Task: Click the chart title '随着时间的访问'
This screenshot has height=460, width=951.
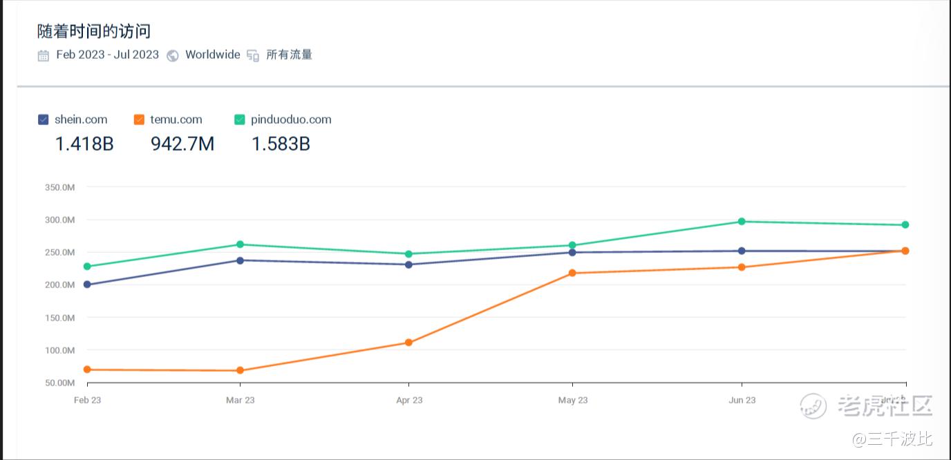Action: tap(94, 31)
